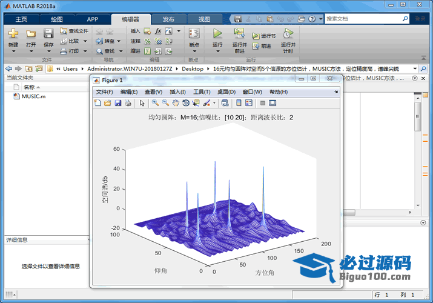The width and height of the screenshot is (433, 303).
Task: Enable the Rotate 3D tool in Figure 1
Action: (186, 103)
